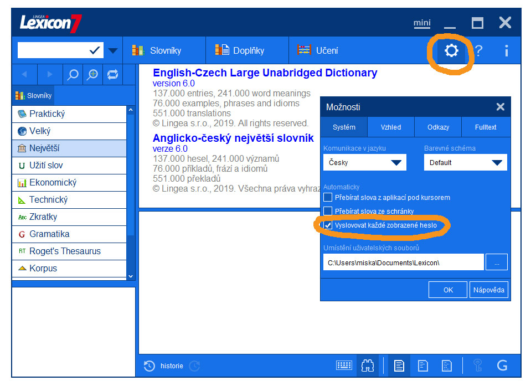Uncheck Vyslovovat každé zobrazené heslo
The width and height of the screenshot is (531, 386).
coord(327,225)
